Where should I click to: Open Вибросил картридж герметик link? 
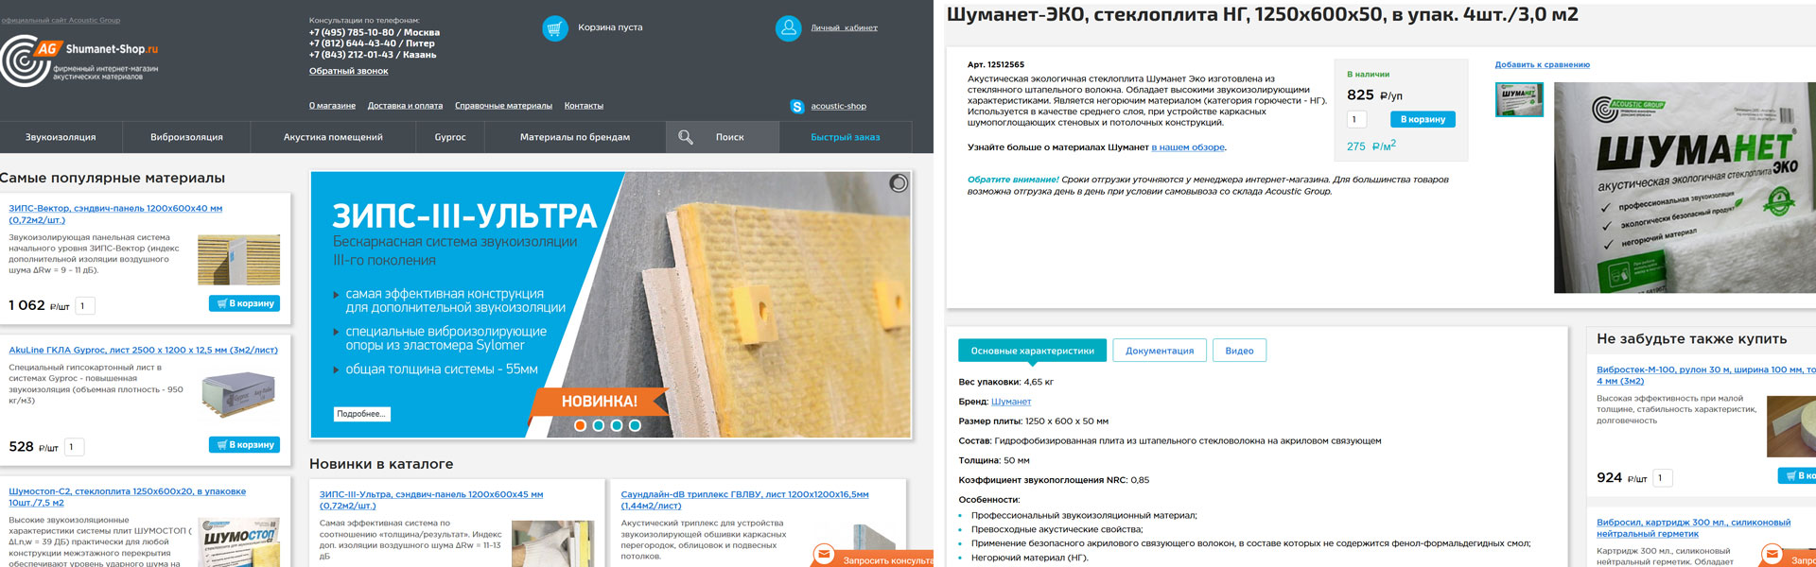tap(1693, 527)
